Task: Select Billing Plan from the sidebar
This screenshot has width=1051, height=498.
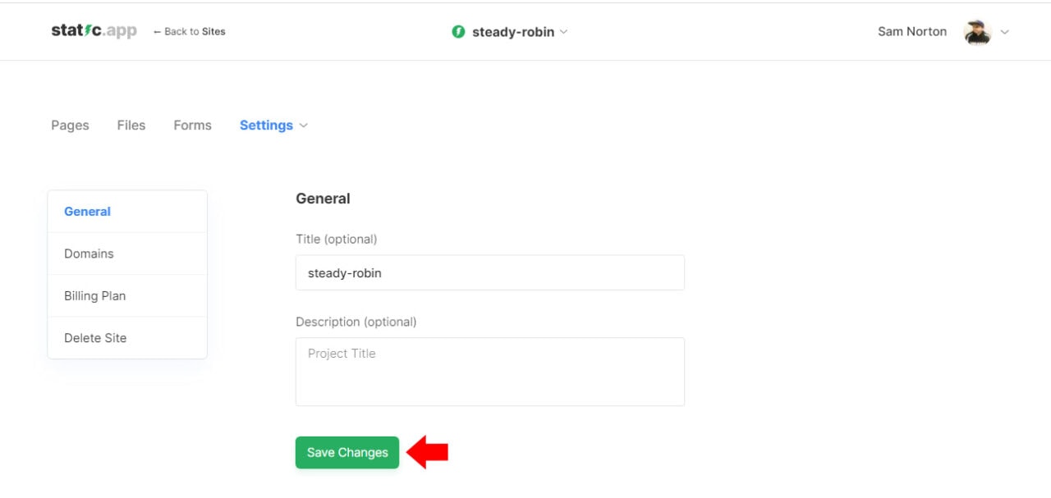Action: tap(94, 295)
